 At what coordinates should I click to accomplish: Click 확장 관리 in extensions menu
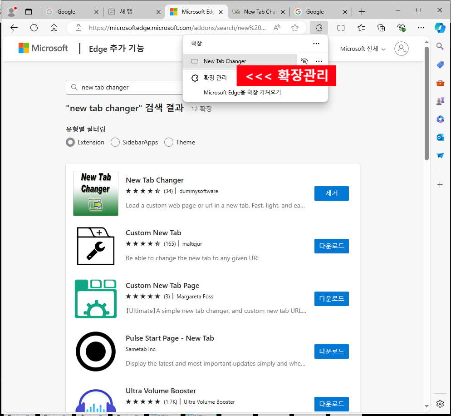215,78
